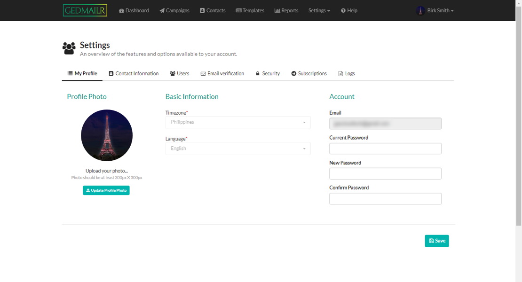522x282 pixels.
Task: View Reports from the top menu
Action: (286, 10)
